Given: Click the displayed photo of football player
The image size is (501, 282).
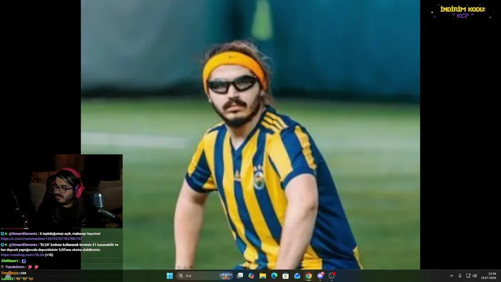Looking at the screenshot, I should (x=250, y=135).
